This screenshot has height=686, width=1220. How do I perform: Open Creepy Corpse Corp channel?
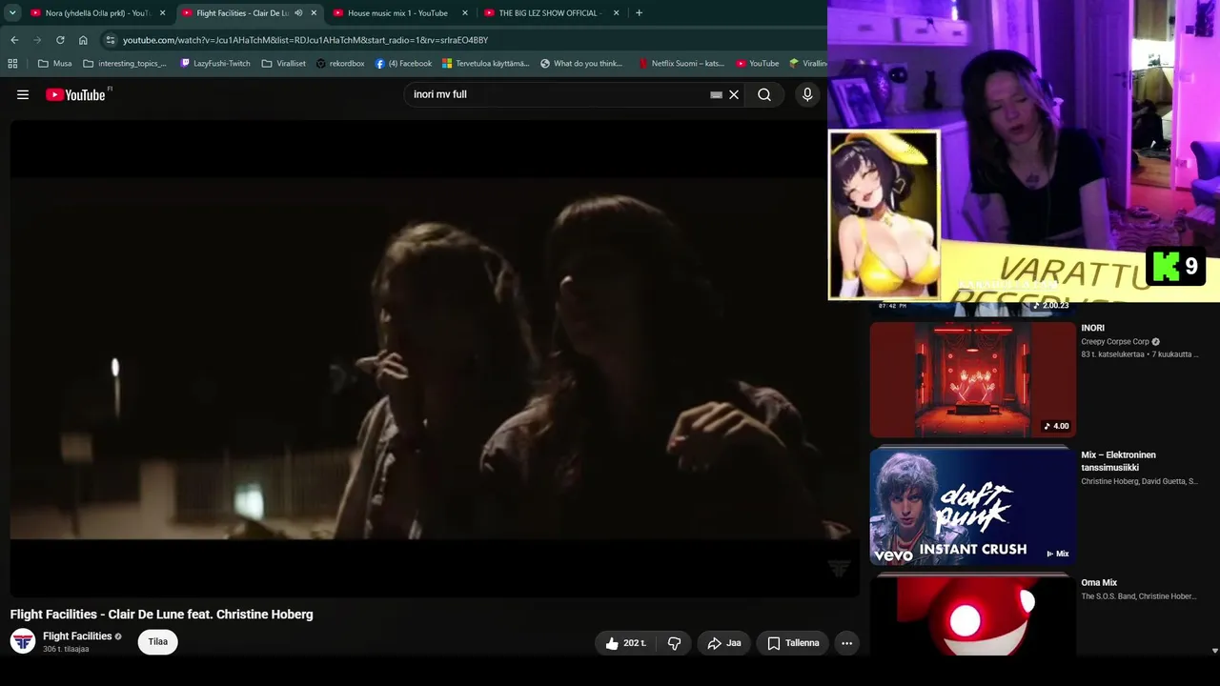pyautogui.click(x=1115, y=341)
